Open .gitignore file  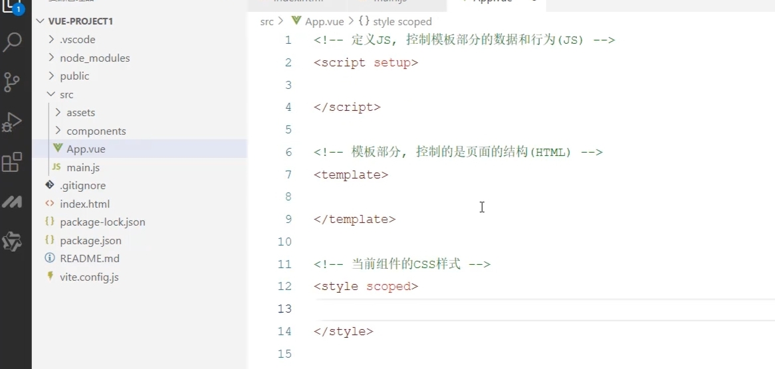tap(83, 185)
